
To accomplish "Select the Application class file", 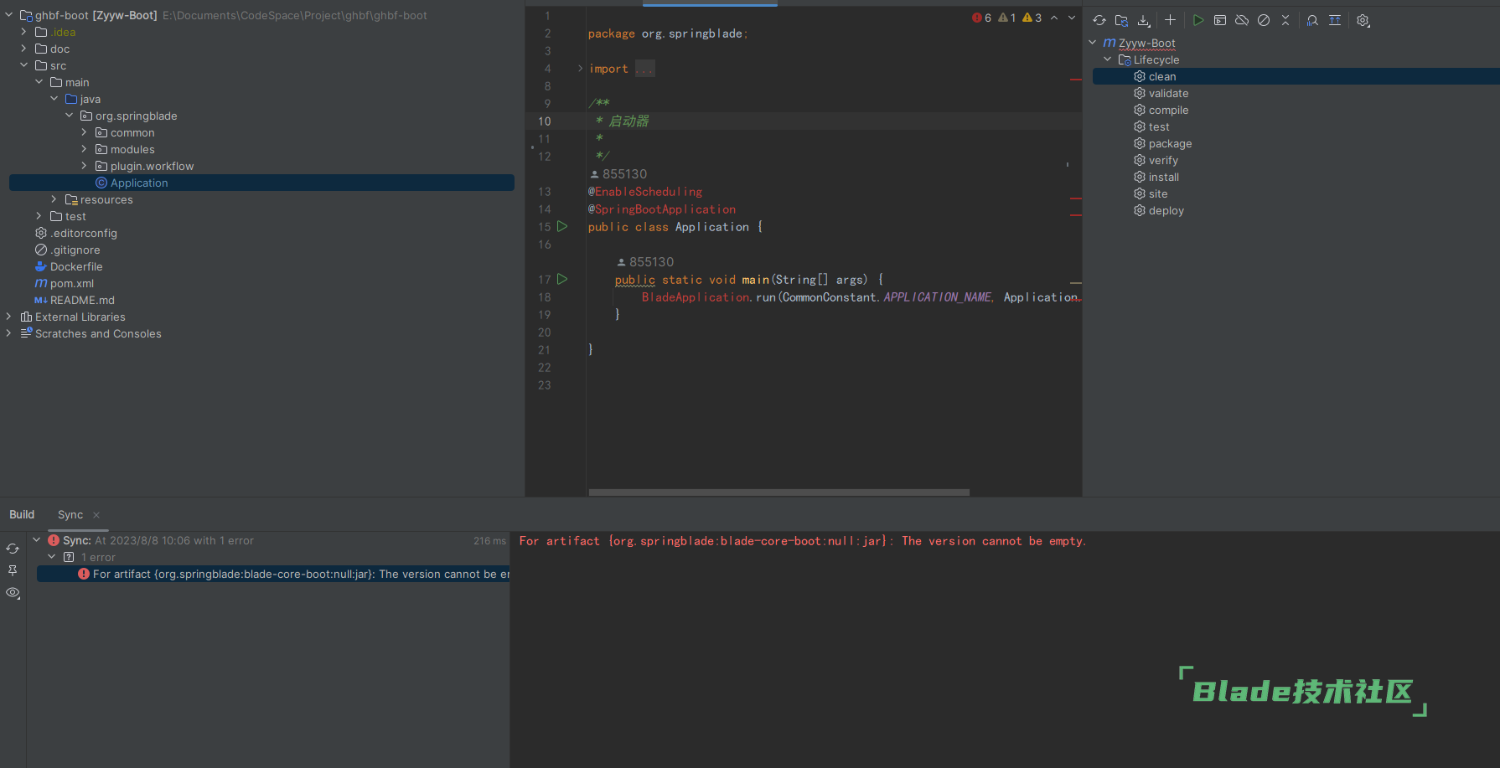I will tap(261, 183).
